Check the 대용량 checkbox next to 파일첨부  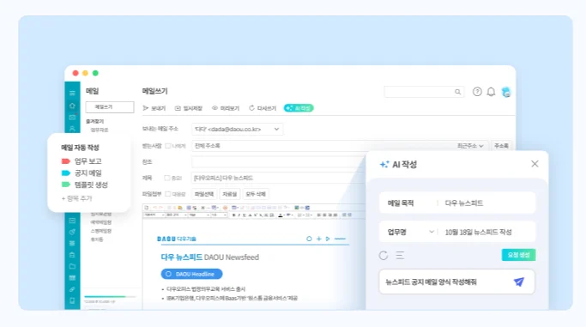168,194
